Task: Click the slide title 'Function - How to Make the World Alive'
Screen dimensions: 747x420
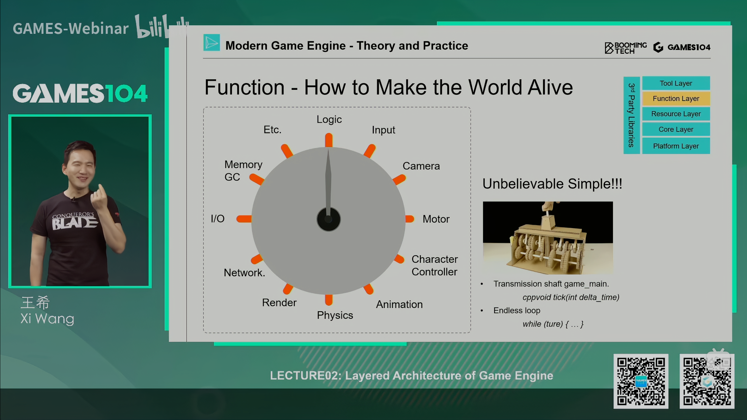Action: click(x=389, y=87)
